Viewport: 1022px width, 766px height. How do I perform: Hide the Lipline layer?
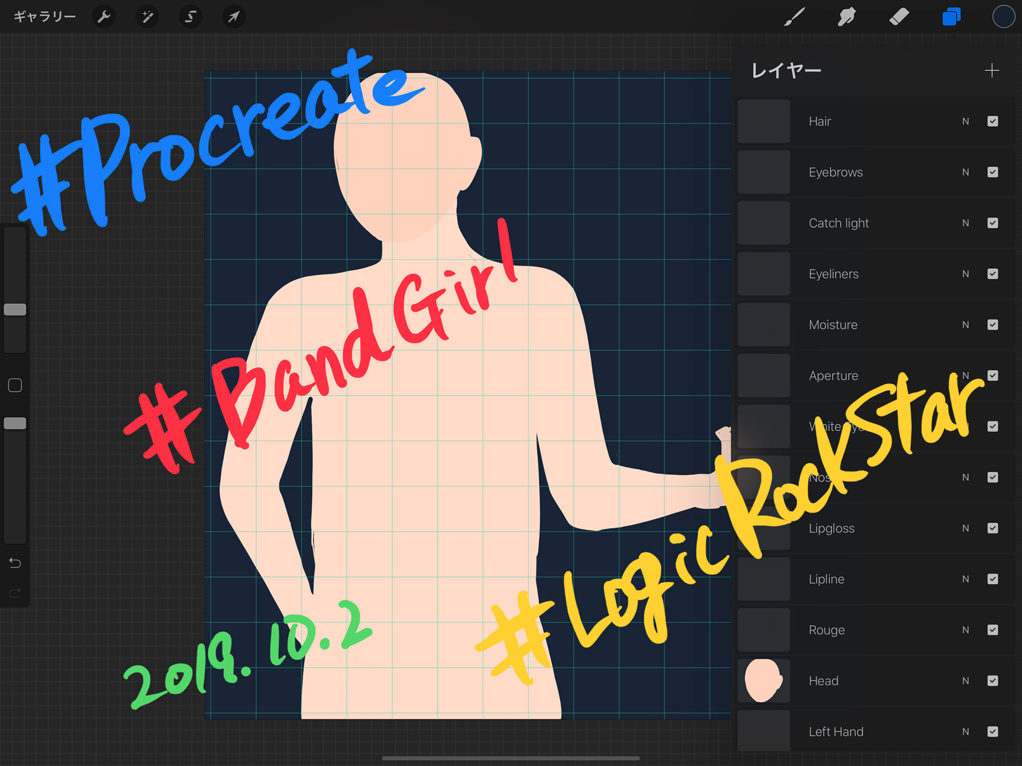993,579
